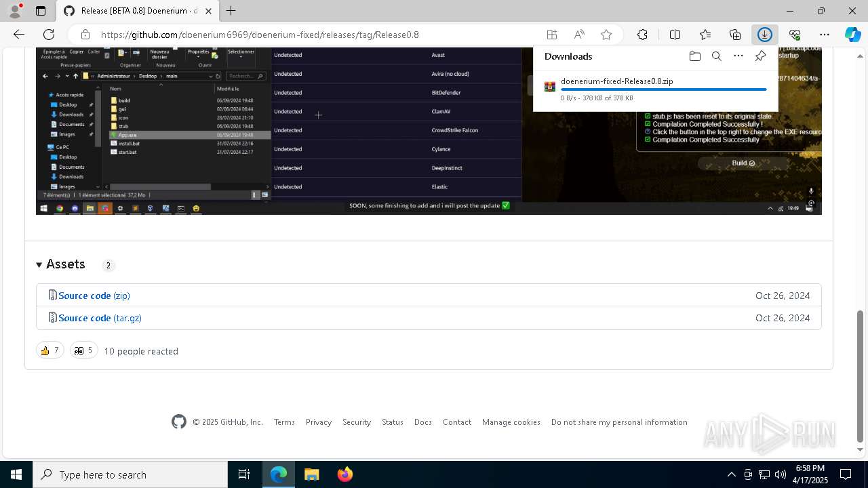Open the Terms footer link
This screenshot has width=868, height=488.
coord(284,422)
